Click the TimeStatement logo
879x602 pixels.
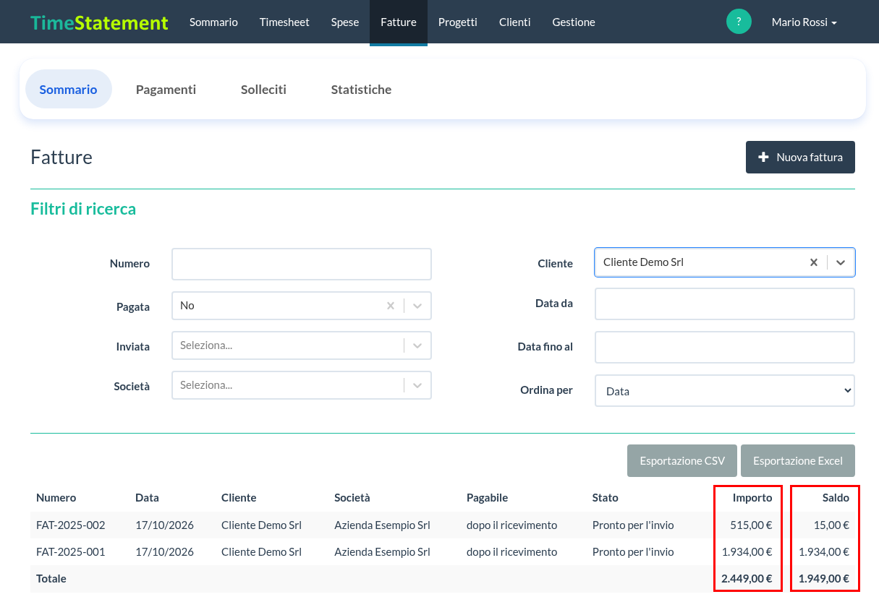point(99,22)
